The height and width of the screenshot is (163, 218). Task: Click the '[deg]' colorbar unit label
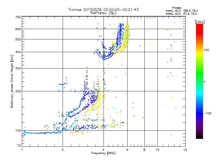pyautogui.click(x=200, y=22)
